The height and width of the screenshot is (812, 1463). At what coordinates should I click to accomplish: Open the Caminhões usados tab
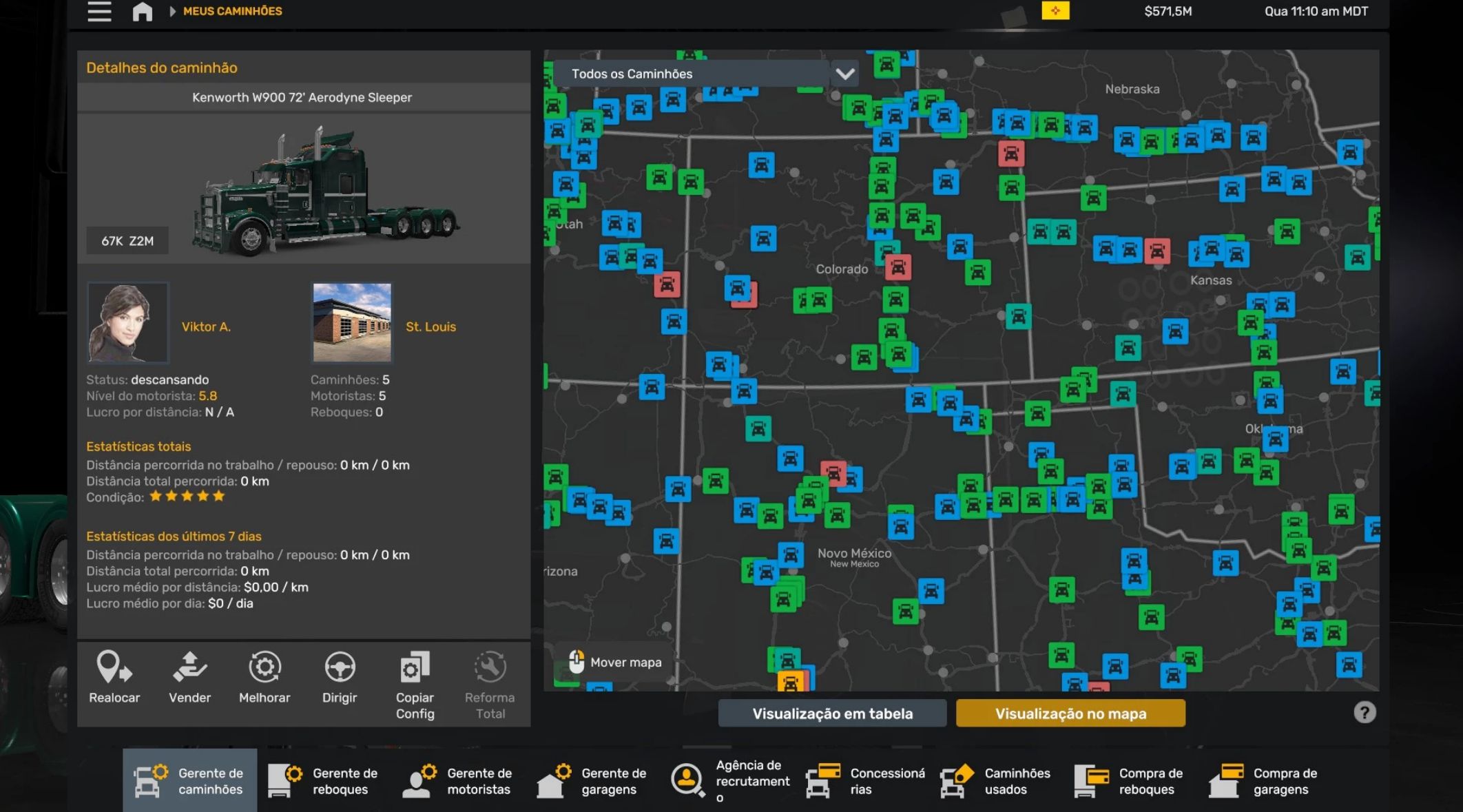click(996, 781)
